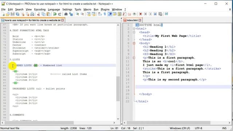Open the Encoding menu
This screenshot has height=131, width=233.
40,9
